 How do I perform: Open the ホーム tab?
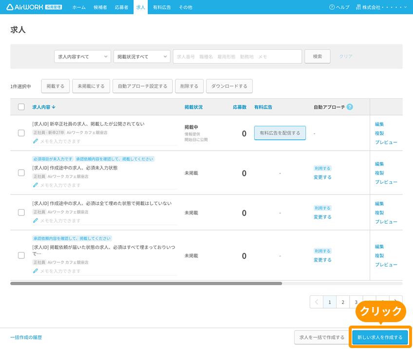pyautogui.click(x=79, y=7)
